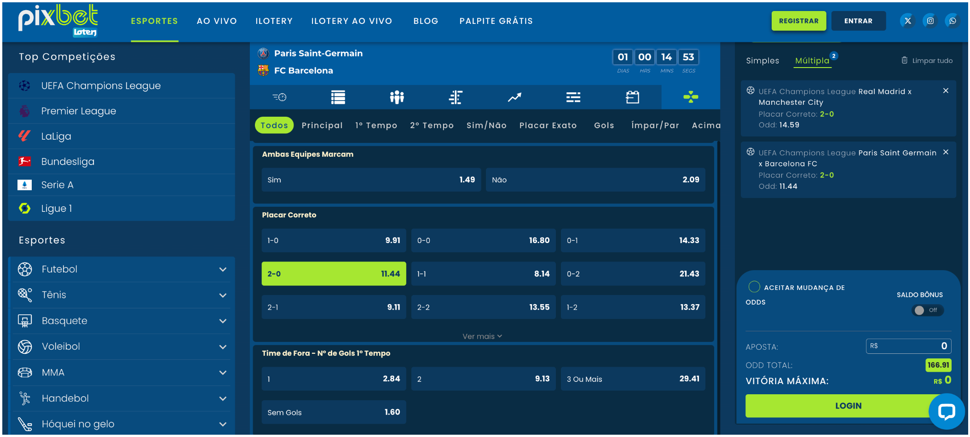This screenshot has width=970, height=437.
Task: Select Placar Correto 0-0 at 16.80
Action: pos(483,240)
